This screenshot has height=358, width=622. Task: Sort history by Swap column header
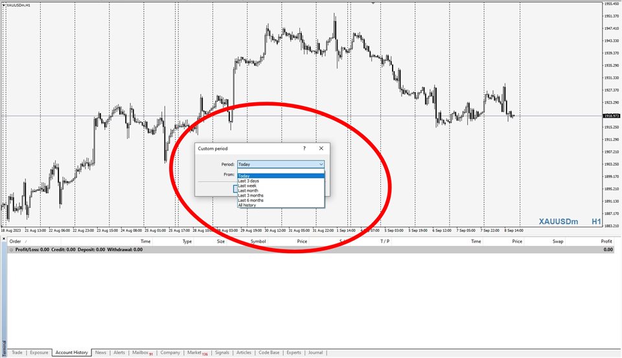(558, 241)
